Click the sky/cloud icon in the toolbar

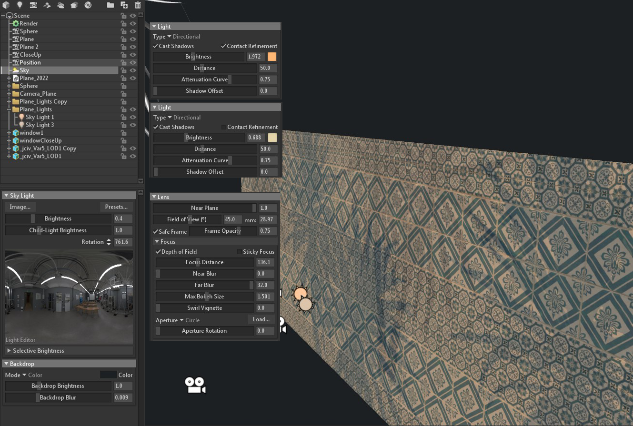pos(60,6)
